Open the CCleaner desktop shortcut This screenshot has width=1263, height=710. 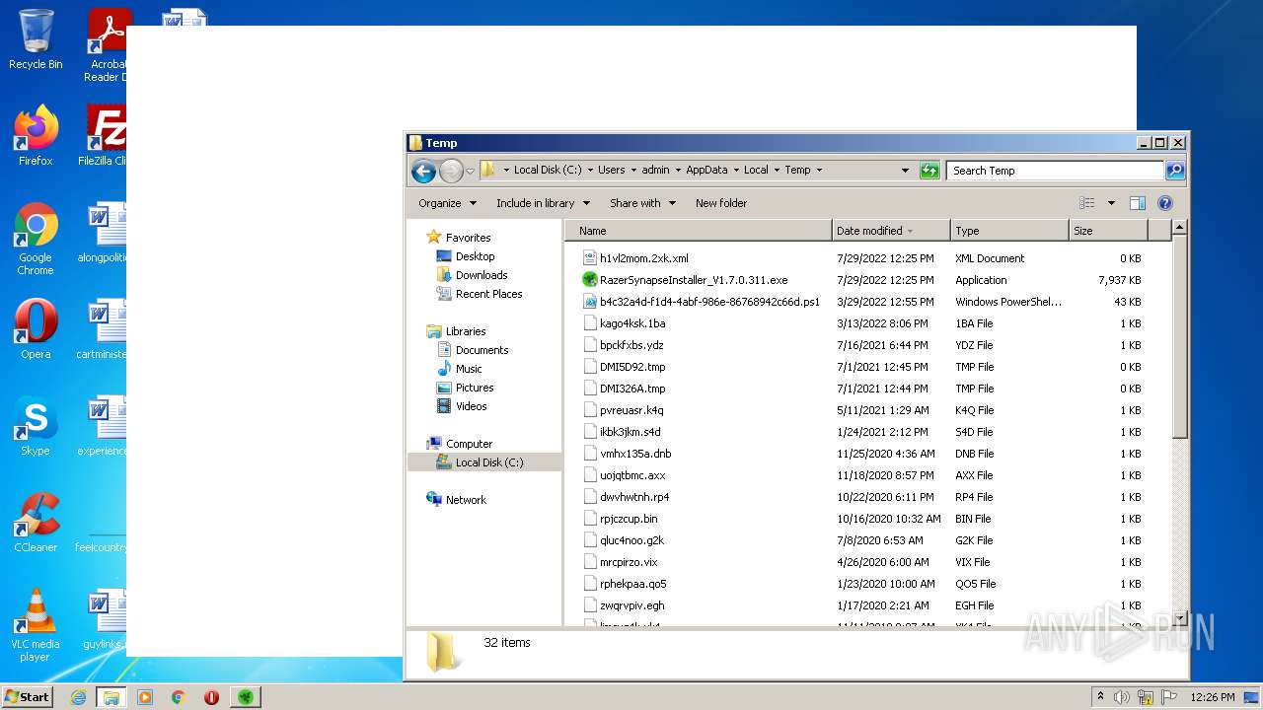[x=36, y=523]
